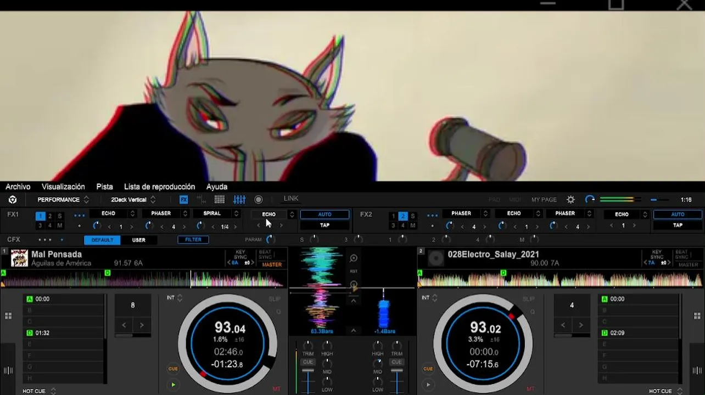Adjust FX1 ECHO level knob

(97, 226)
